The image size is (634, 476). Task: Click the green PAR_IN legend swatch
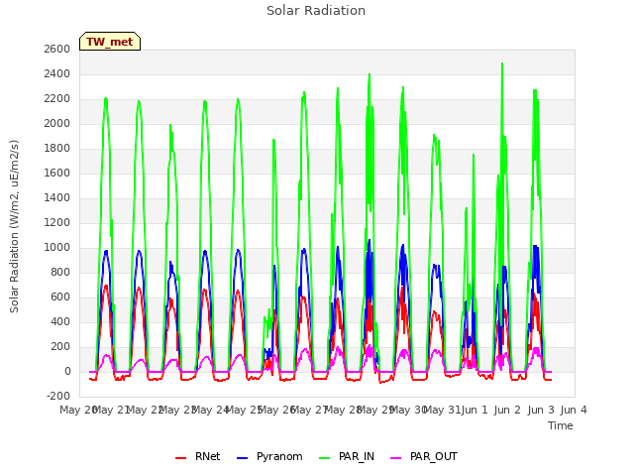(324, 458)
